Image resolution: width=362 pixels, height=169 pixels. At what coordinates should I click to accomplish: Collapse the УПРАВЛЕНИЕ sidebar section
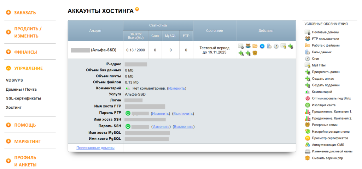(x=8, y=68)
